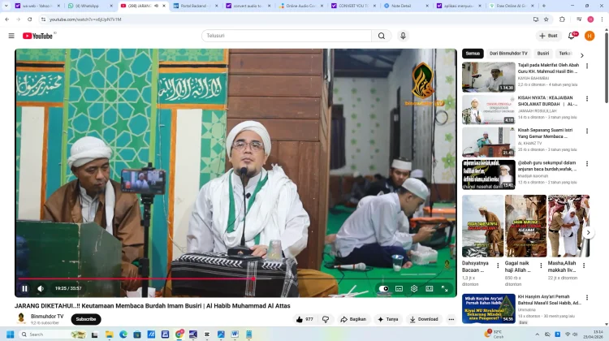609x341 pixels.
Task: Open the YouTube guide hamburger menu
Action: [x=11, y=36]
